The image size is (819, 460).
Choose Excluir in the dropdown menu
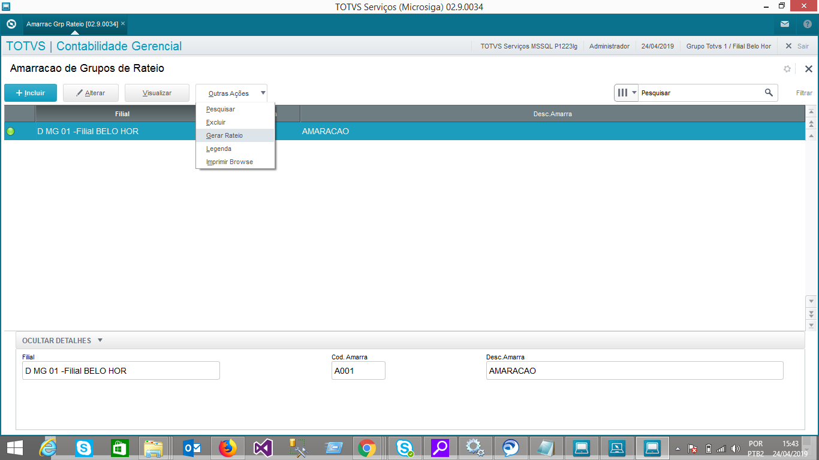[x=235, y=122]
